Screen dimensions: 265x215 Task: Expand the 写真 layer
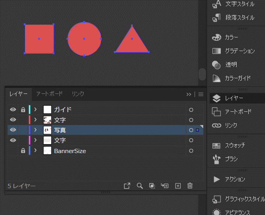[x=35, y=130]
